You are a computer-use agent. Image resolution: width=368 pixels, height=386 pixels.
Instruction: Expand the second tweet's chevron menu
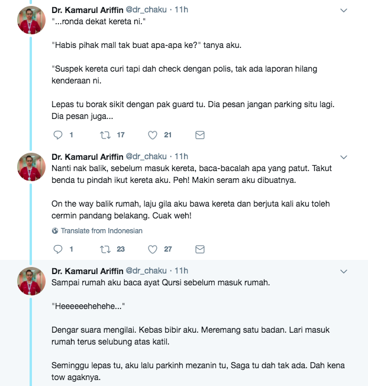[x=344, y=157]
